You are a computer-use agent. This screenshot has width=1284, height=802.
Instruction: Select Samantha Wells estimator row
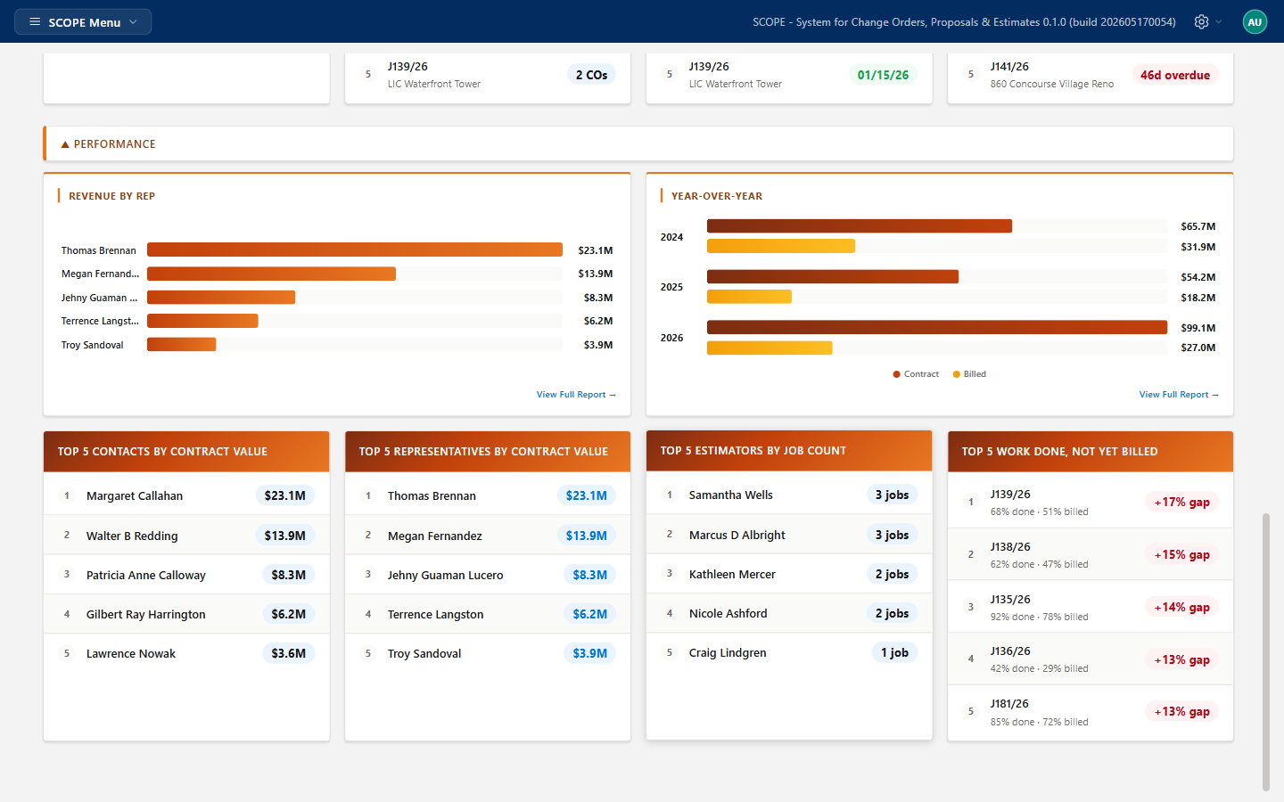[x=789, y=495]
